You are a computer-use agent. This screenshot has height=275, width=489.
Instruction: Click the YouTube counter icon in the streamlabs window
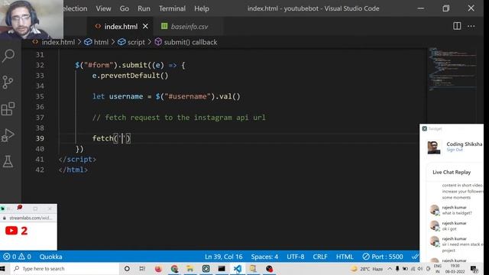tap(11, 231)
